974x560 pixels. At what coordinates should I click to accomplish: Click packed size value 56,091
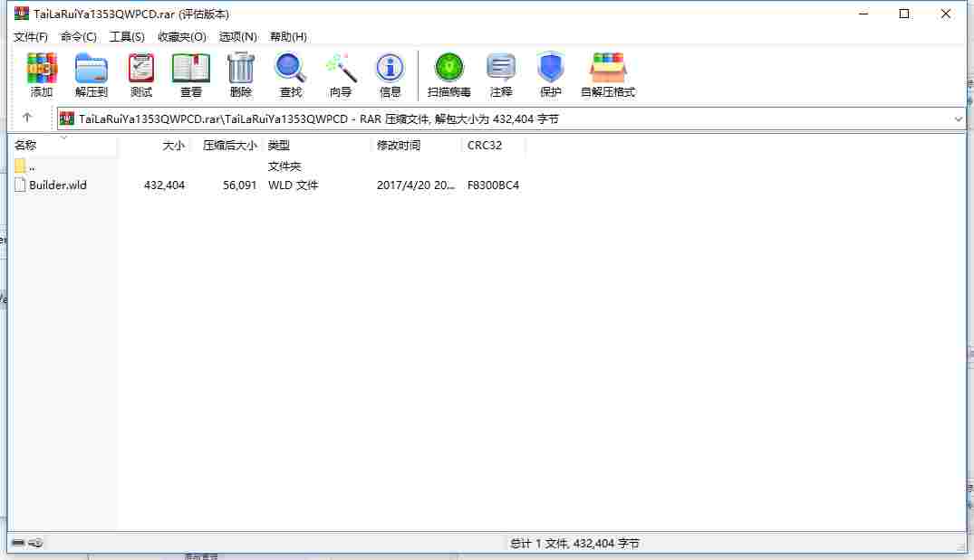coord(240,185)
